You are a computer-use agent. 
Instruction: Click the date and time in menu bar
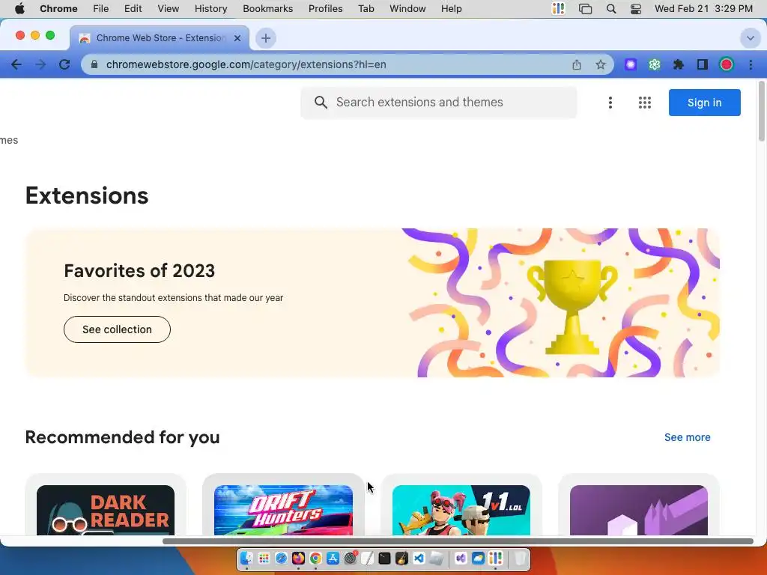703,9
